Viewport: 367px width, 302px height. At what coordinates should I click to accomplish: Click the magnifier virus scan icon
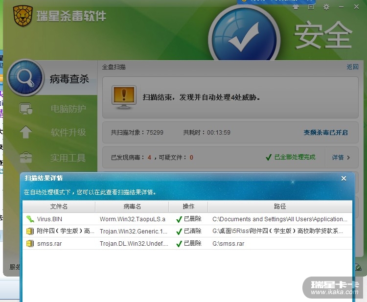[x=25, y=78]
